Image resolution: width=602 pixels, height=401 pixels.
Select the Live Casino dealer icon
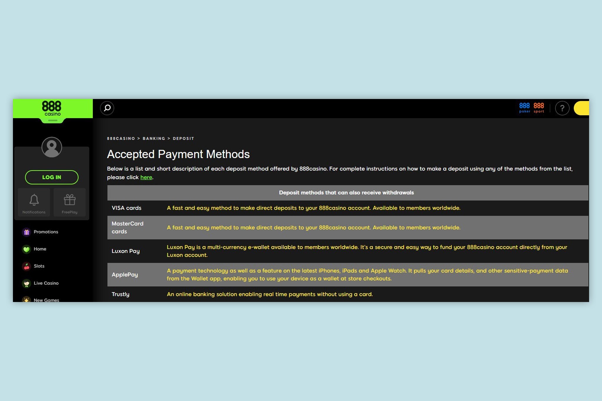(26, 283)
